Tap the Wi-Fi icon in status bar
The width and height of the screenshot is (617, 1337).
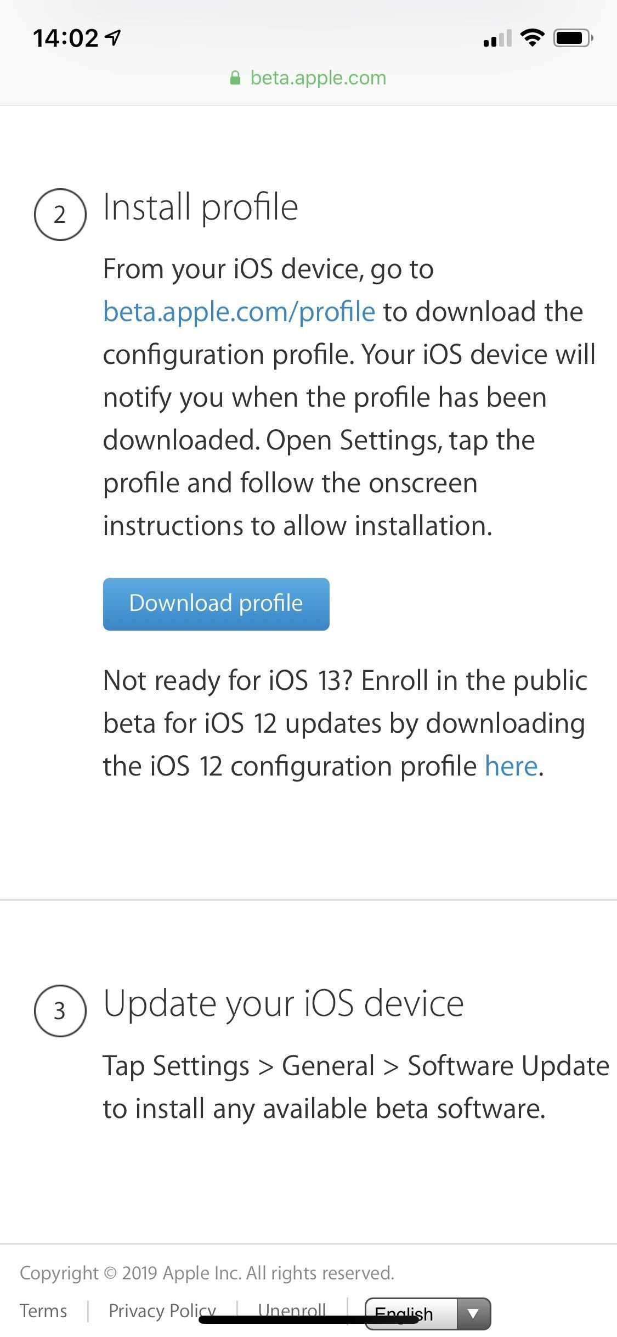point(531,37)
